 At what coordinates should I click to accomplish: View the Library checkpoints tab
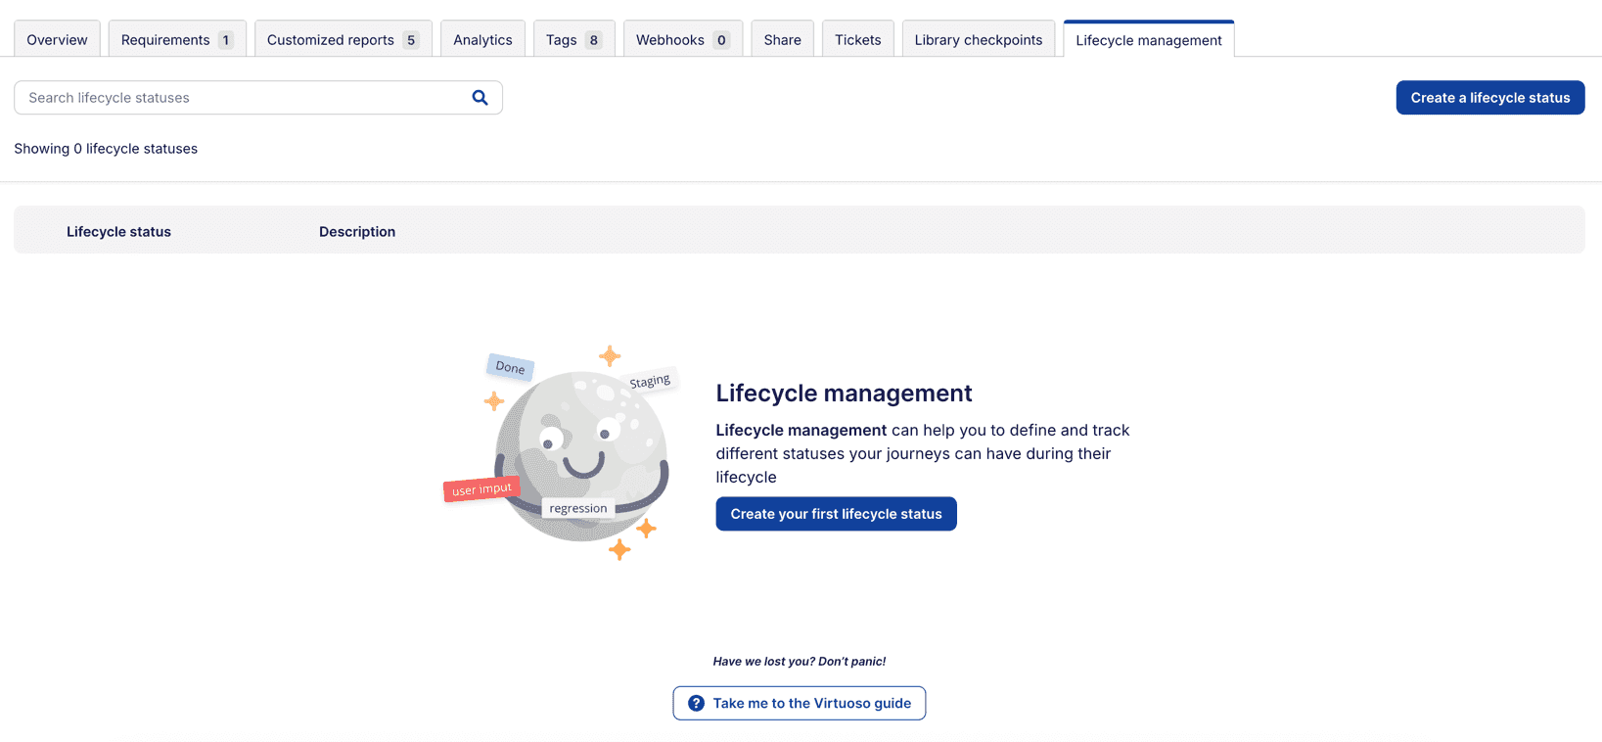click(978, 39)
